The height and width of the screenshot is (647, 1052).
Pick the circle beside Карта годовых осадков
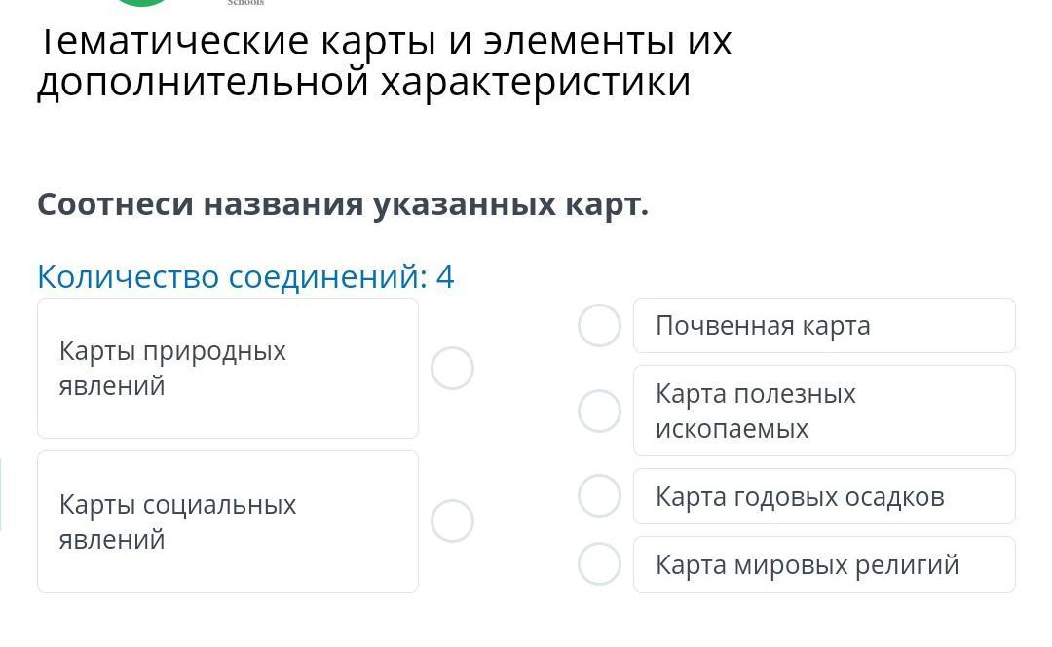pyautogui.click(x=599, y=496)
